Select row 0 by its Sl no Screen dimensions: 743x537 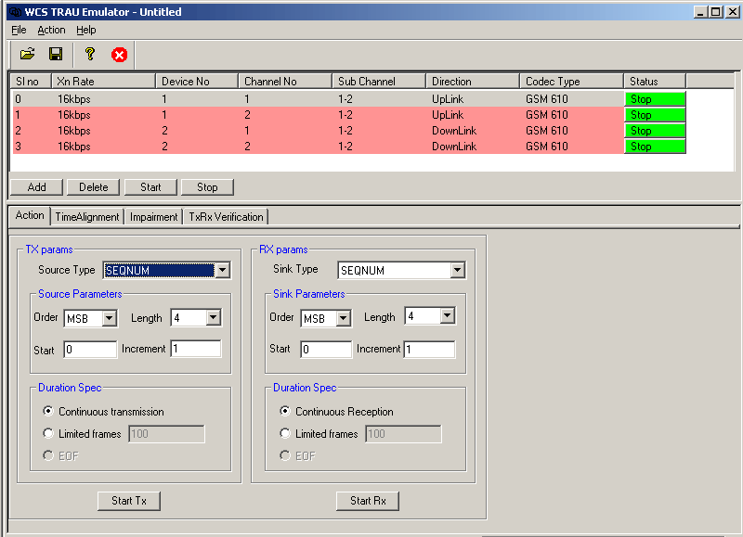pyautogui.click(x=18, y=99)
